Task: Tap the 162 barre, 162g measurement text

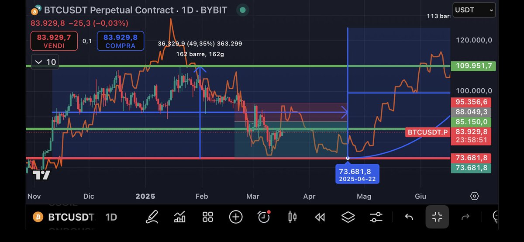Action: 200,54
